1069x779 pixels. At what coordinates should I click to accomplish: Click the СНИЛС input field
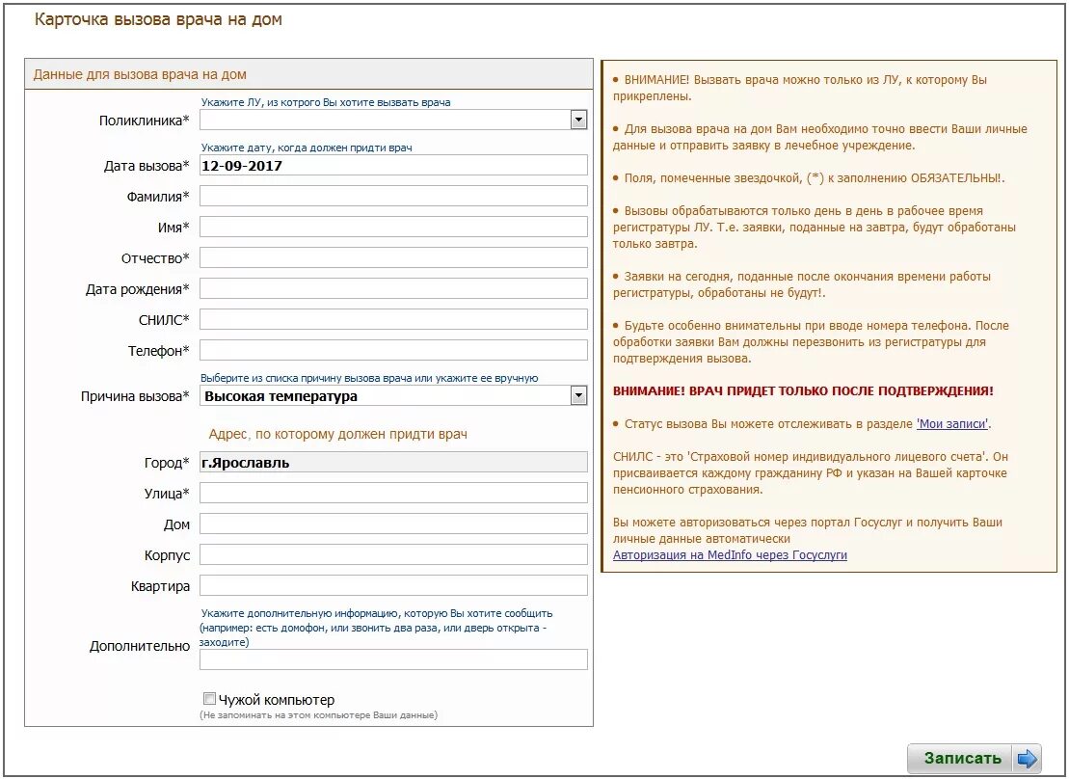[x=393, y=319]
